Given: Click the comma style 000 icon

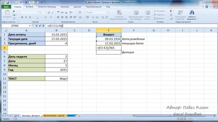Looking at the screenshot, I should click(x=97, y=17).
